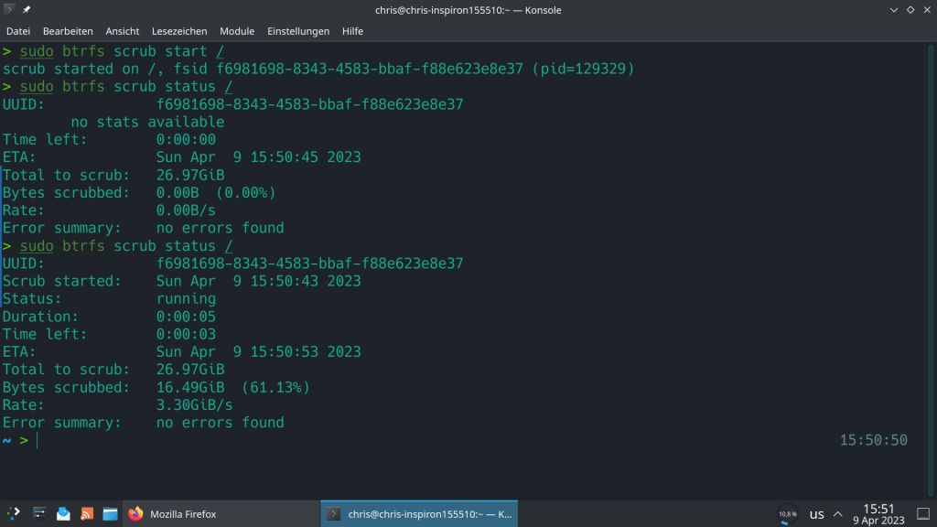Viewport: 937px width, 527px height.
Task: Open the KDE application launcher
Action: click(x=14, y=513)
